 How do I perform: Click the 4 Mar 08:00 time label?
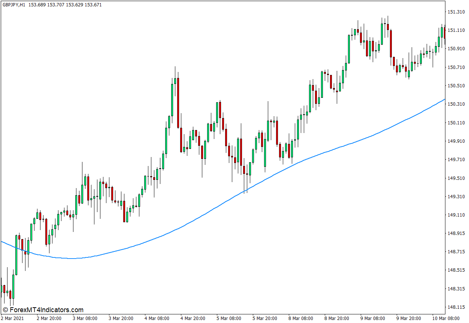[157, 319]
